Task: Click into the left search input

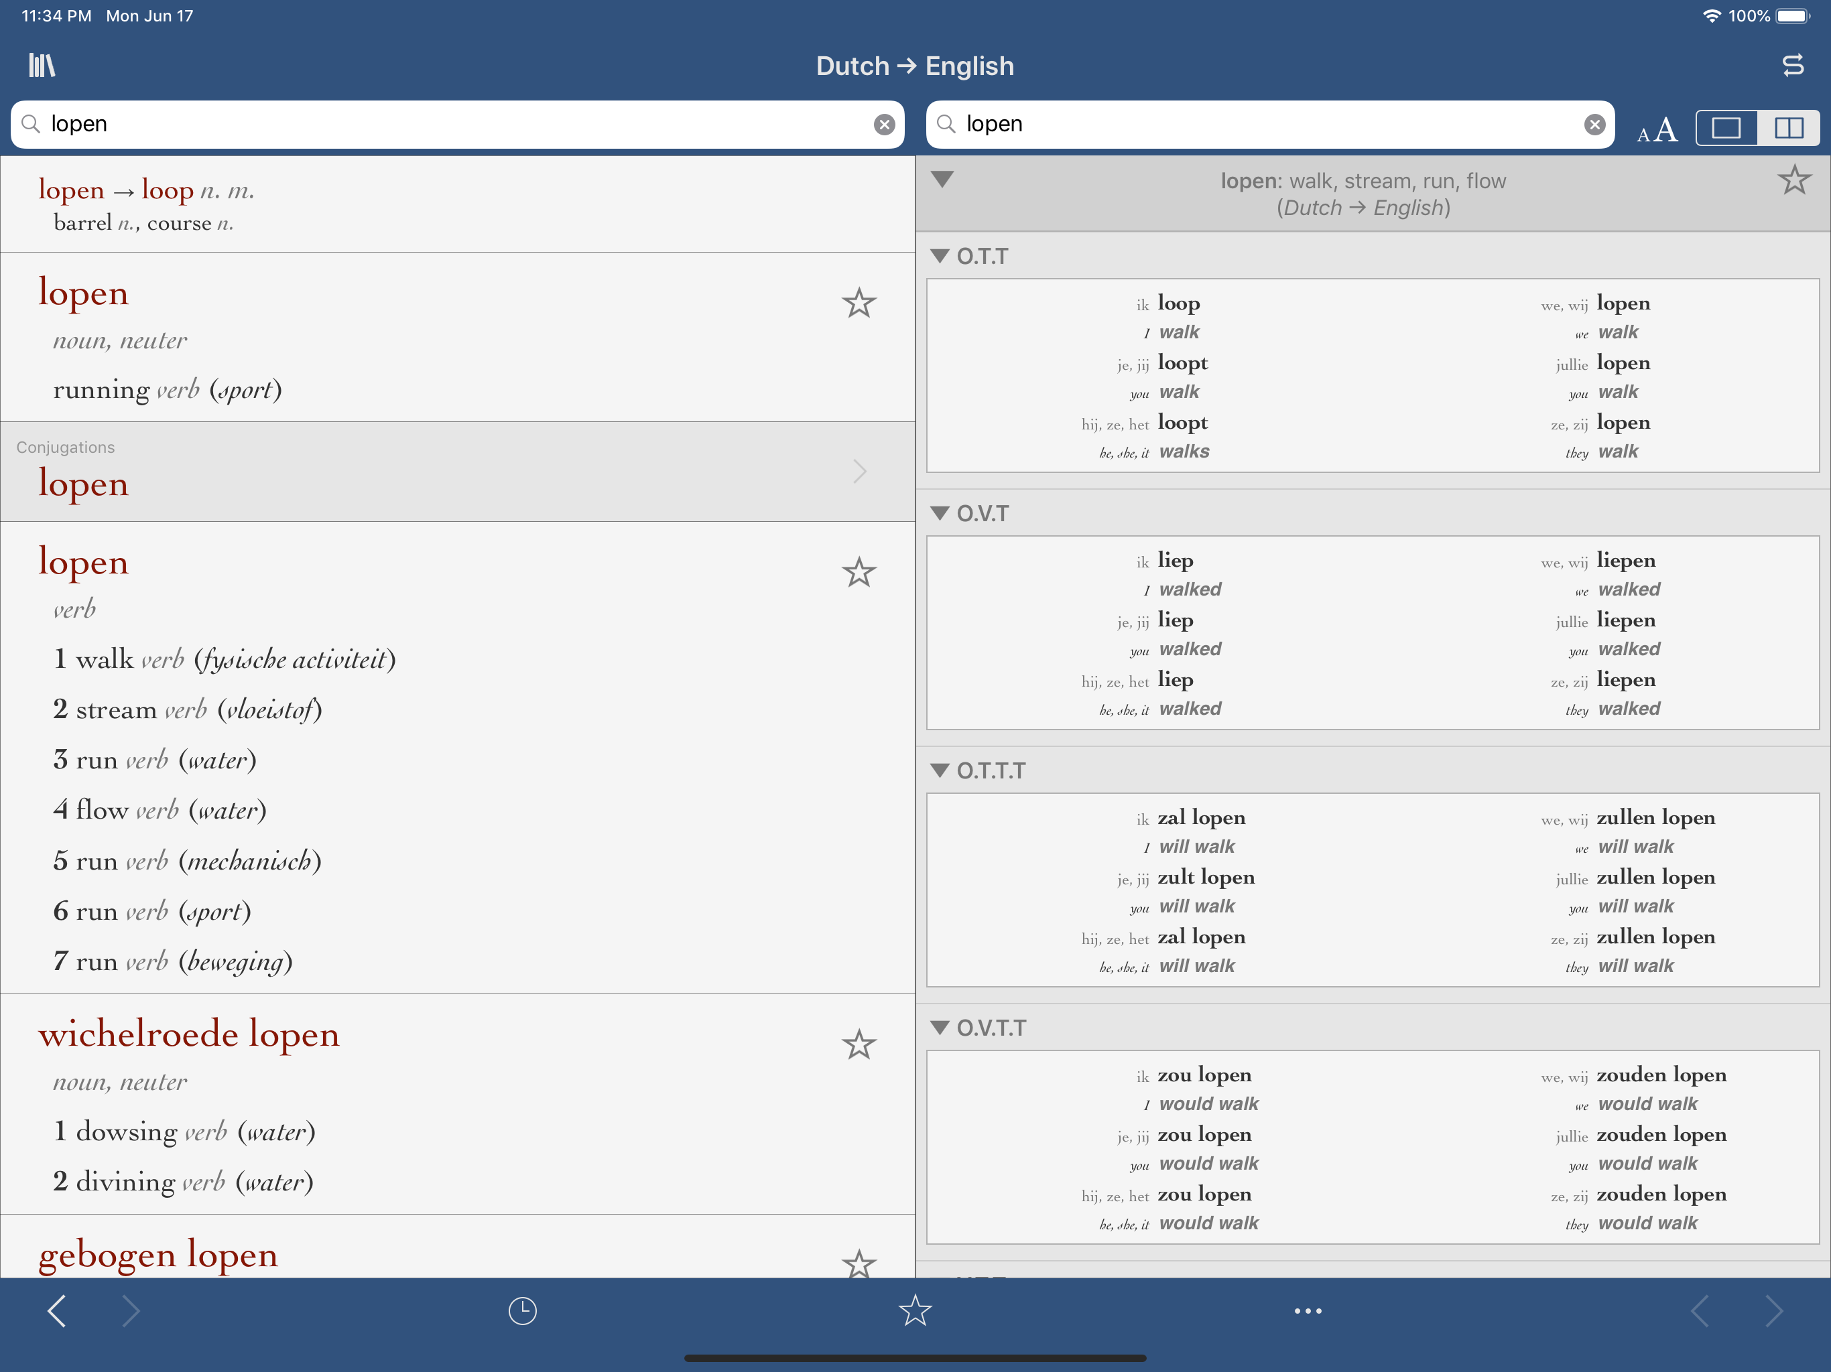Action: tap(455, 125)
